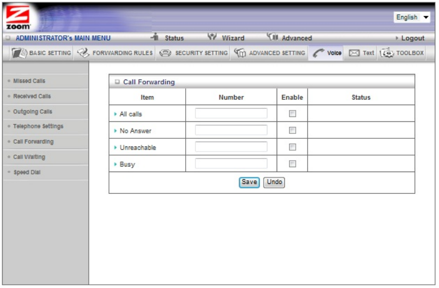Switch to the Text tab
The image size is (439, 288).
pos(361,53)
